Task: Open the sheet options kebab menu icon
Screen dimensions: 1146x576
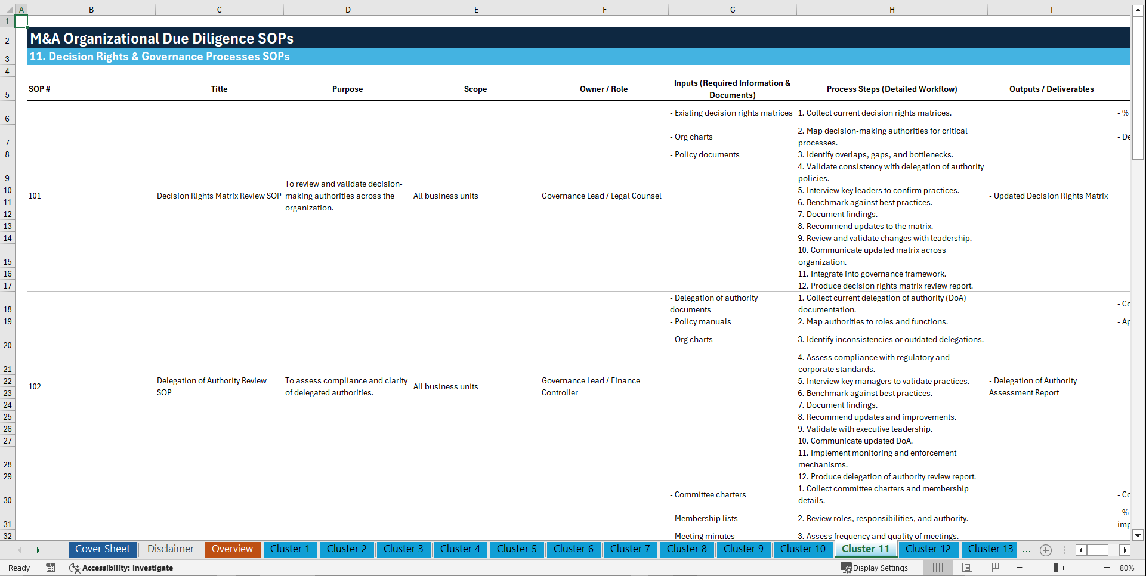Action: [1065, 550]
